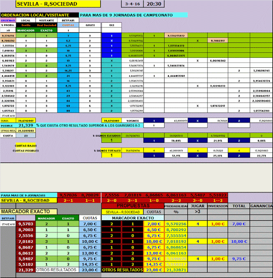Click the GOLES column header
273x278 pixels.
tap(90, 25)
